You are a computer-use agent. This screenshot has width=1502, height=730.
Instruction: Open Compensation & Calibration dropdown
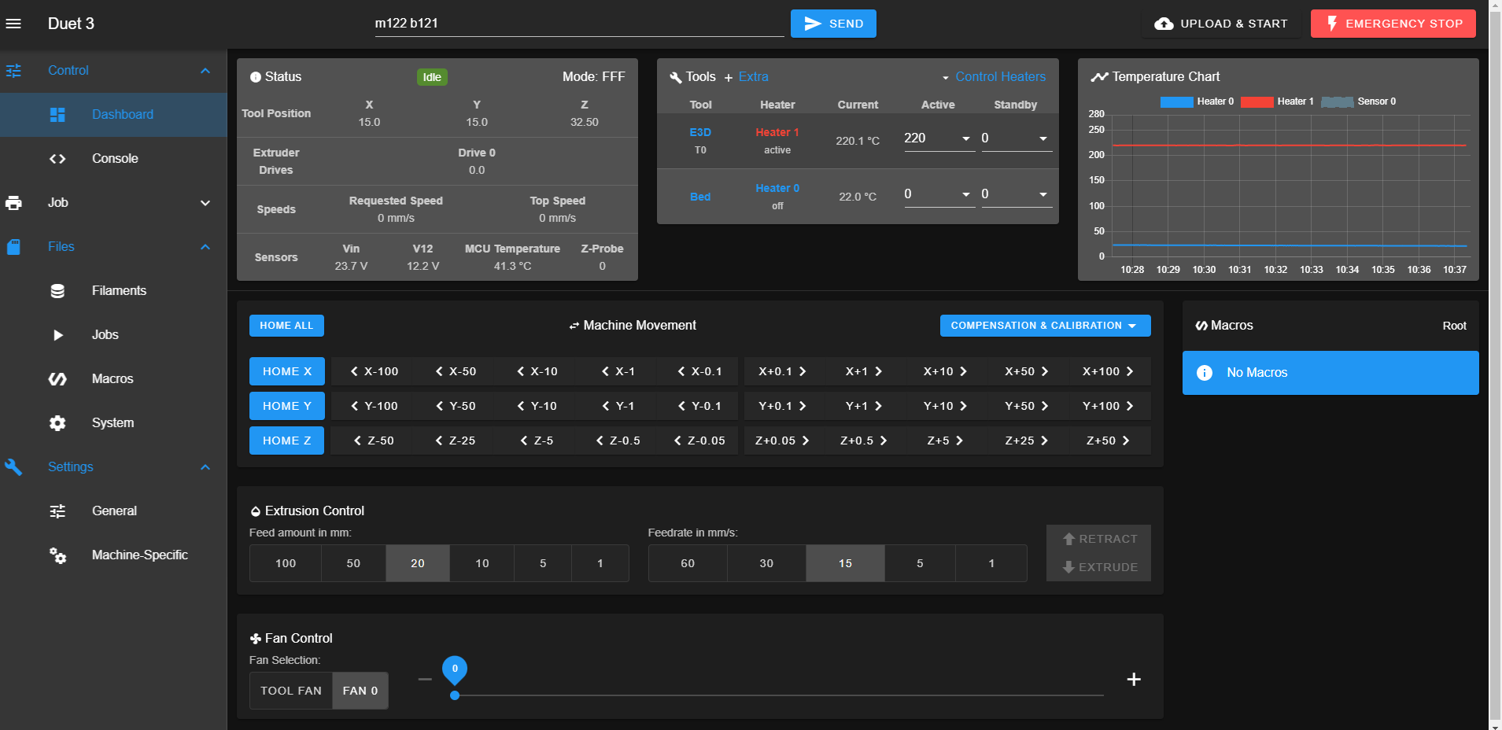click(x=1045, y=326)
